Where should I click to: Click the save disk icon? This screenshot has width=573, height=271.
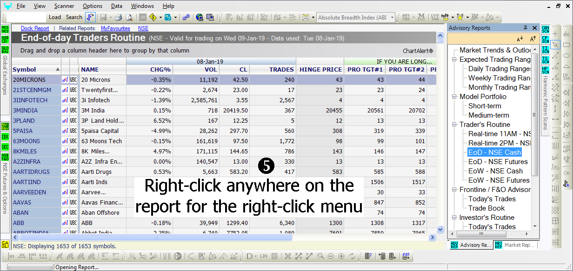(103, 17)
